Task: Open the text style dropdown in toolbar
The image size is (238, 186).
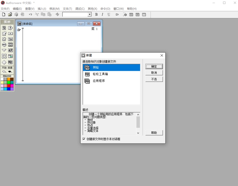Action: click(90, 14)
